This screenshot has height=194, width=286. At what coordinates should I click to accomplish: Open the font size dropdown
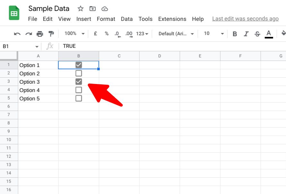coord(213,34)
